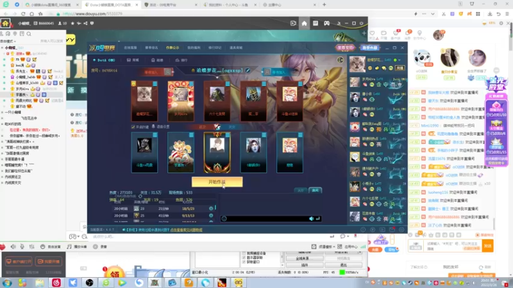Send the chat message with the enter icon
Image resolution: width=513 pixels, height=288 pixels.
point(317,219)
